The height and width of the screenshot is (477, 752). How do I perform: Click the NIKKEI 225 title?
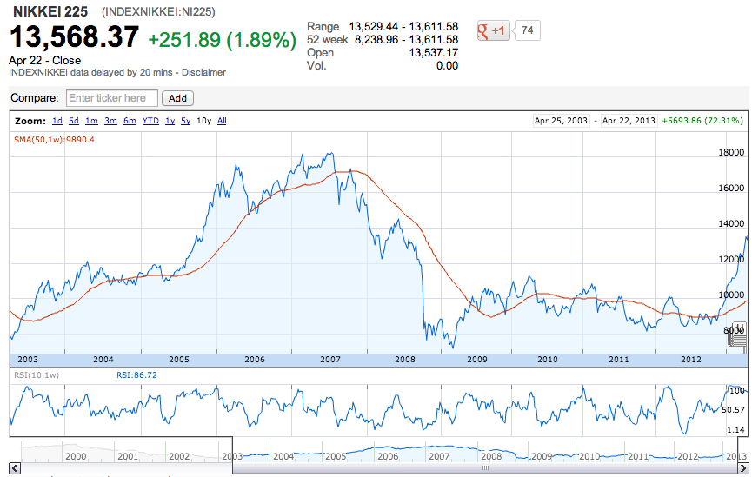50,11
